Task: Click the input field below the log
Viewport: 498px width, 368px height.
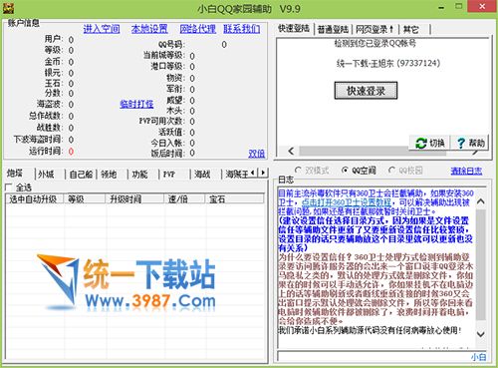Action: click(x=373, y=357)
